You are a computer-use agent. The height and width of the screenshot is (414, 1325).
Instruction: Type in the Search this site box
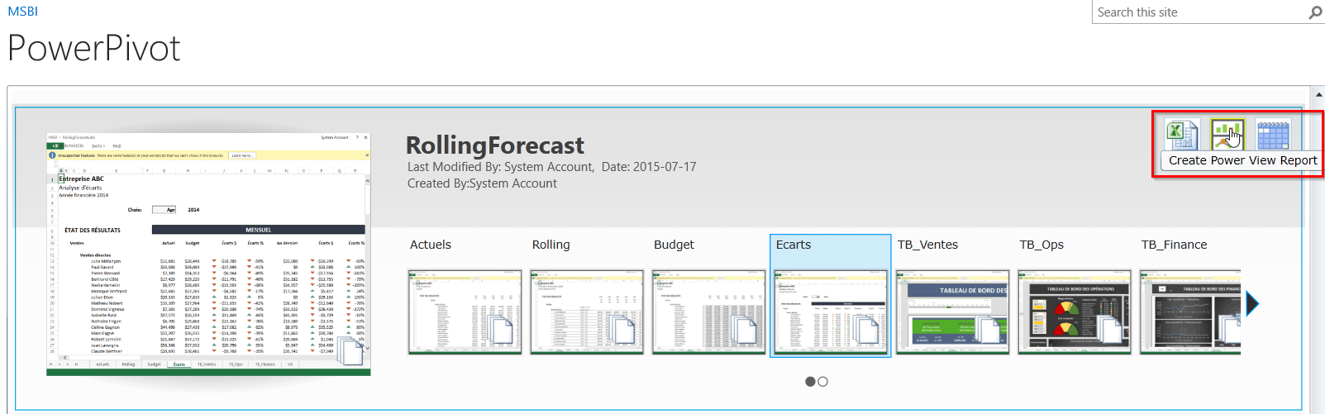[1199, 12]
